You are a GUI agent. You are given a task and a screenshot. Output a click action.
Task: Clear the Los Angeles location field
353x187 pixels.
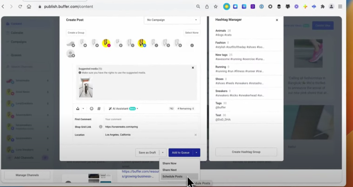195,135
